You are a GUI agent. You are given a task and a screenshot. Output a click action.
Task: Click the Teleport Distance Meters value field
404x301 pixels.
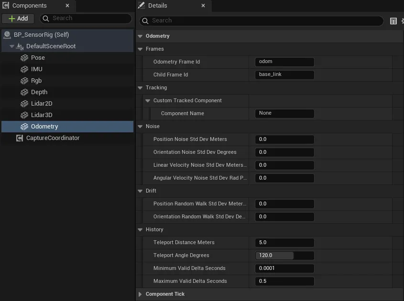pos(284,243)
